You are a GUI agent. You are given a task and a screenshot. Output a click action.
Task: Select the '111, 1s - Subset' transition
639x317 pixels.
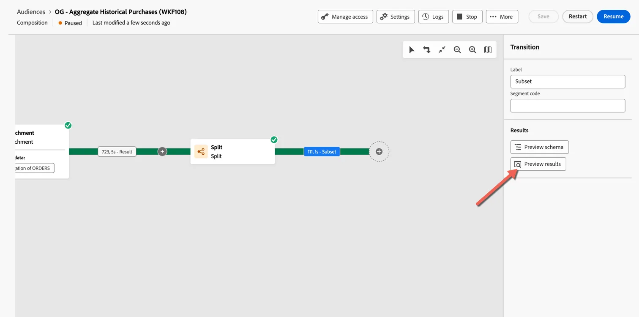click(322, 151)
